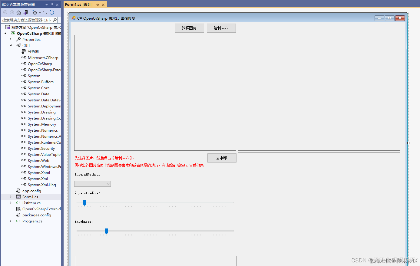Click the thickness slider thumb
Viewport: 420px width, 266px height.
click(x=106, y=231)
